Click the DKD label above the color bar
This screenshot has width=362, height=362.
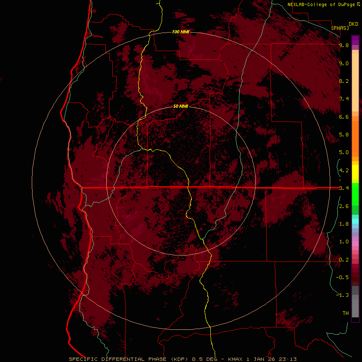(x=353, y=24)
